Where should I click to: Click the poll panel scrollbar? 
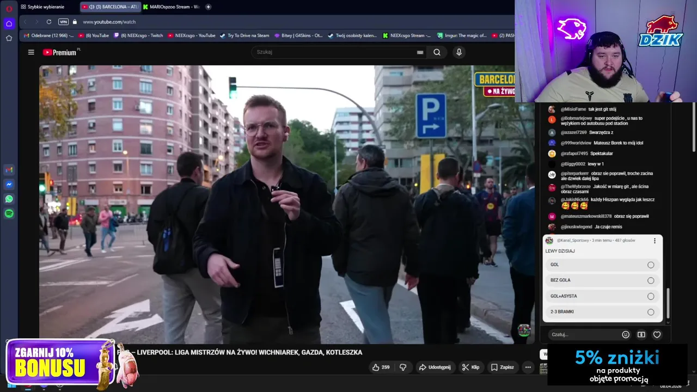pyautogui.click(x=668, y=304)
